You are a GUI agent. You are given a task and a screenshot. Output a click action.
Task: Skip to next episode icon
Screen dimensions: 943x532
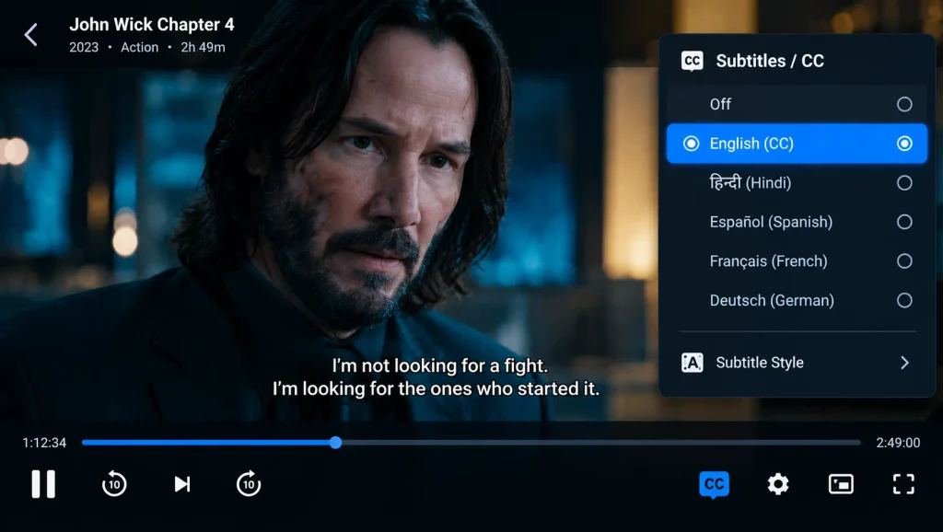182,484
